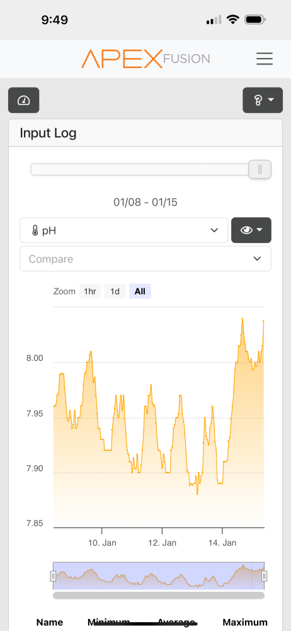Click the chart navigator horizontal scrollbar
The height and width of the screenshot is (631, 291).
coord(159,595)
